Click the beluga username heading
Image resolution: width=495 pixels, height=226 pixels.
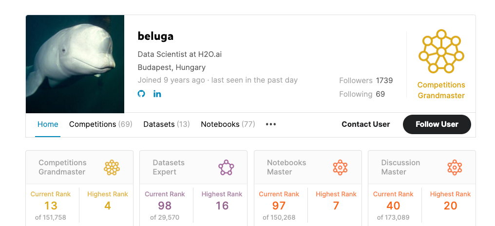click(x=155, y=36)
